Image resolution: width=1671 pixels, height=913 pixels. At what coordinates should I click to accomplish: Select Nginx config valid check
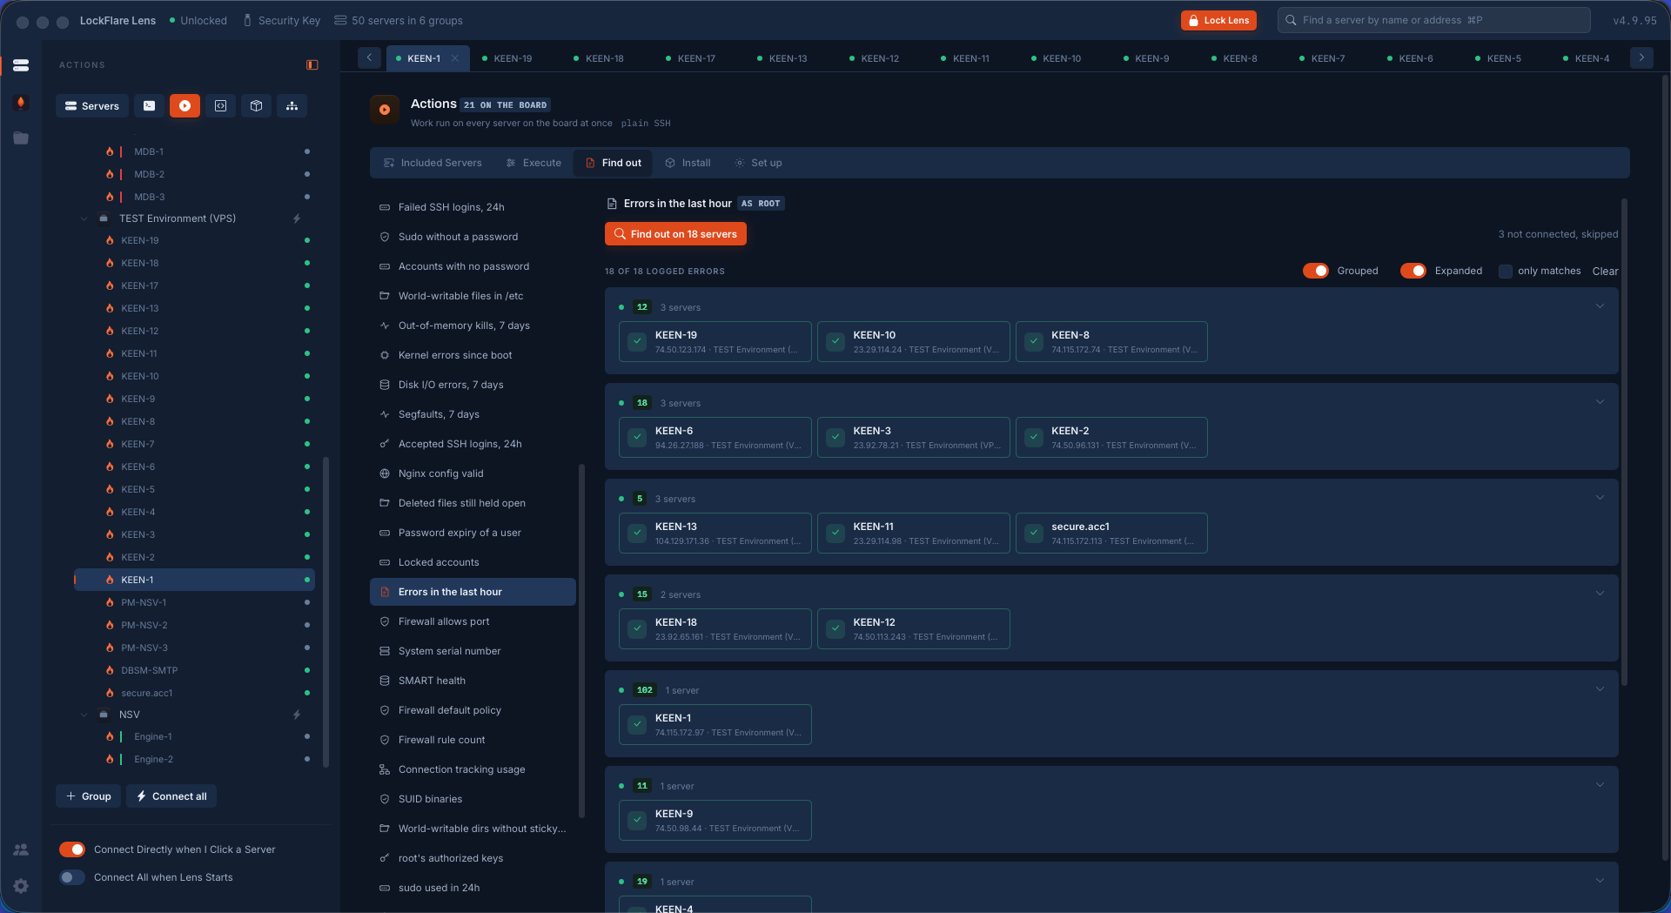(x=473, y=473)
